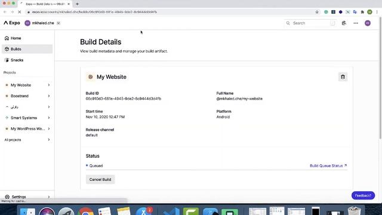Delete the build with trash icon
Viewport: 382px width, 215px height.
point(343,77)
